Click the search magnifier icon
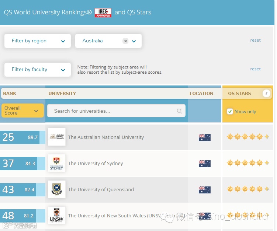The height and width of the screenshot is (231, 277). [179, 111]
